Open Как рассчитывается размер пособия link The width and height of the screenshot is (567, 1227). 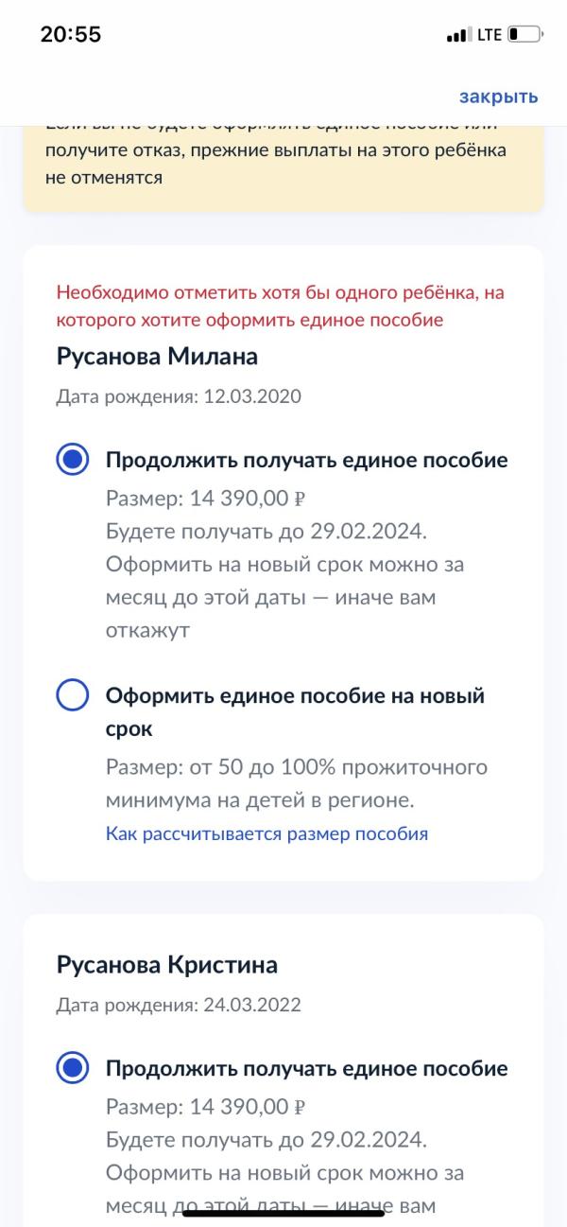point(266,833)
